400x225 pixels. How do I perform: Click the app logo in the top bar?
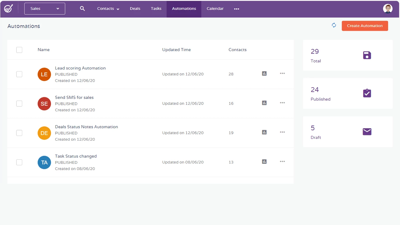[8, 8]
